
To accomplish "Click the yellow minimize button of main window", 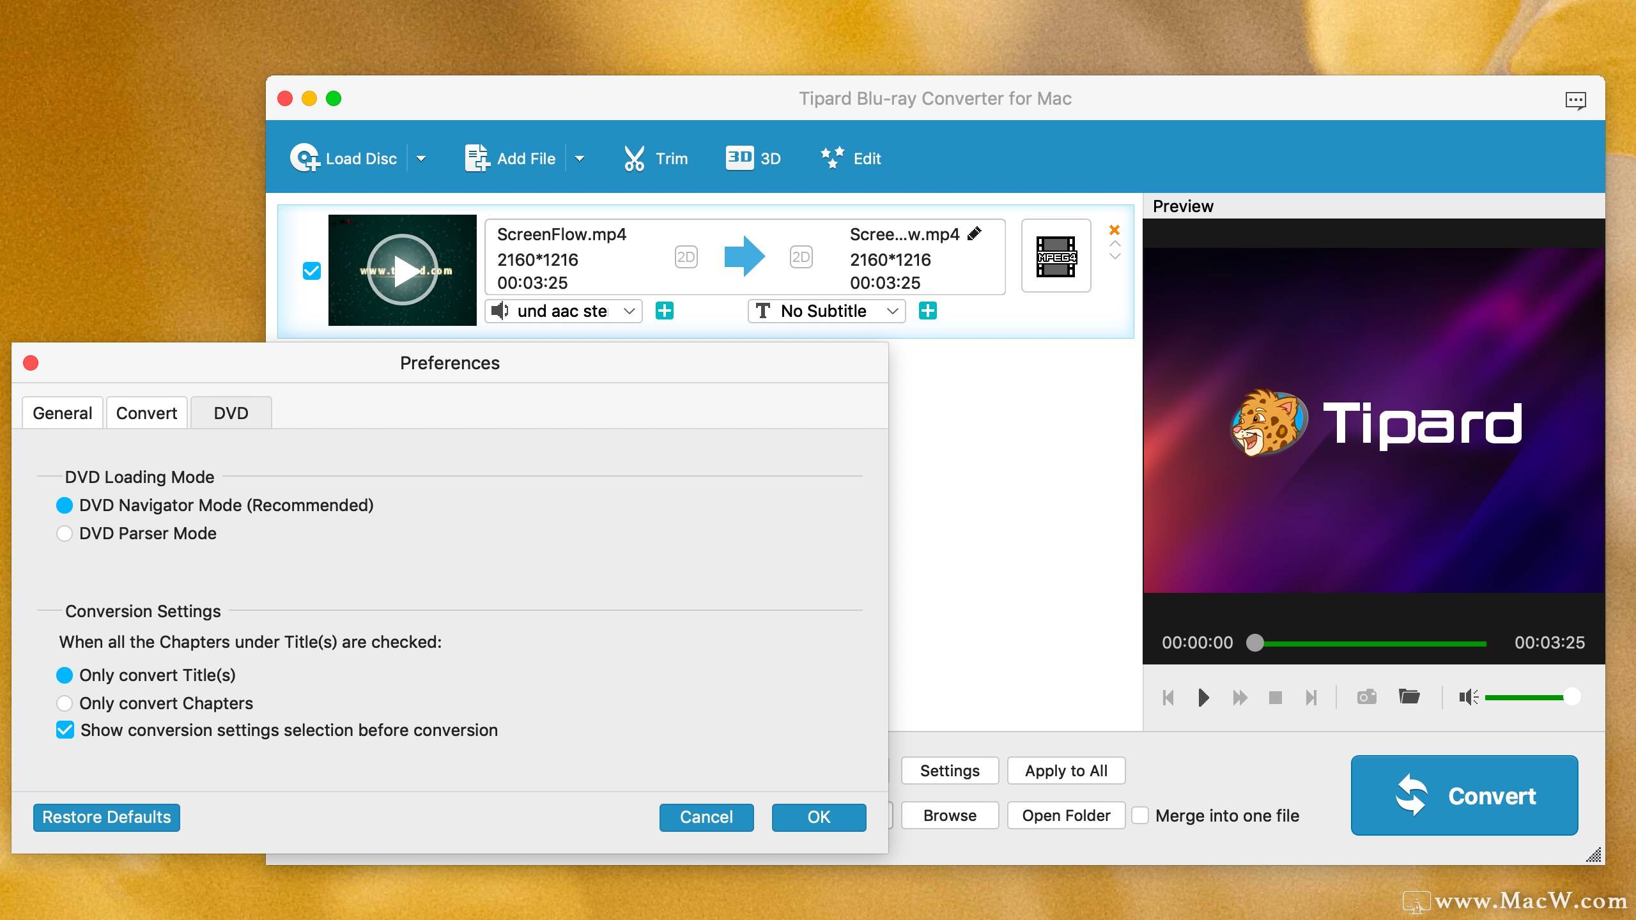I will pyautogui.click(x=309, y=98).
